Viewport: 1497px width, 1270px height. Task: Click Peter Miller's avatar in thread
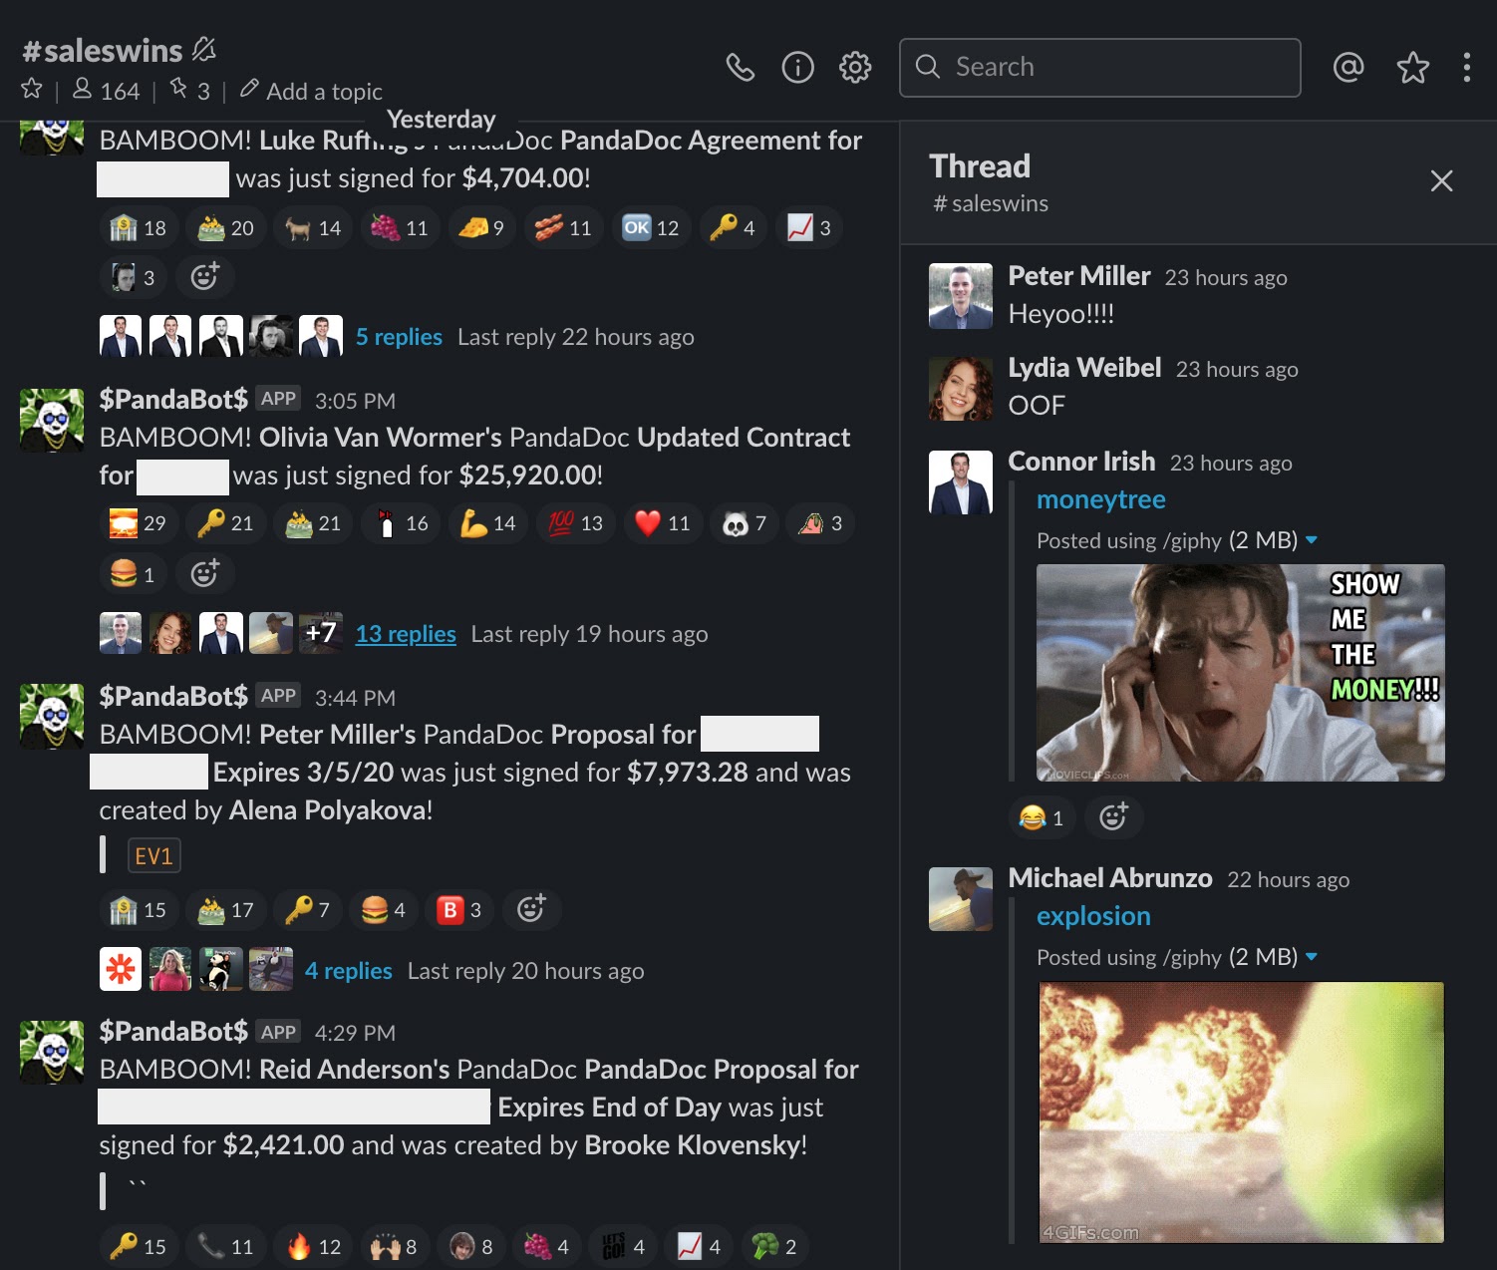click(961, 296)
